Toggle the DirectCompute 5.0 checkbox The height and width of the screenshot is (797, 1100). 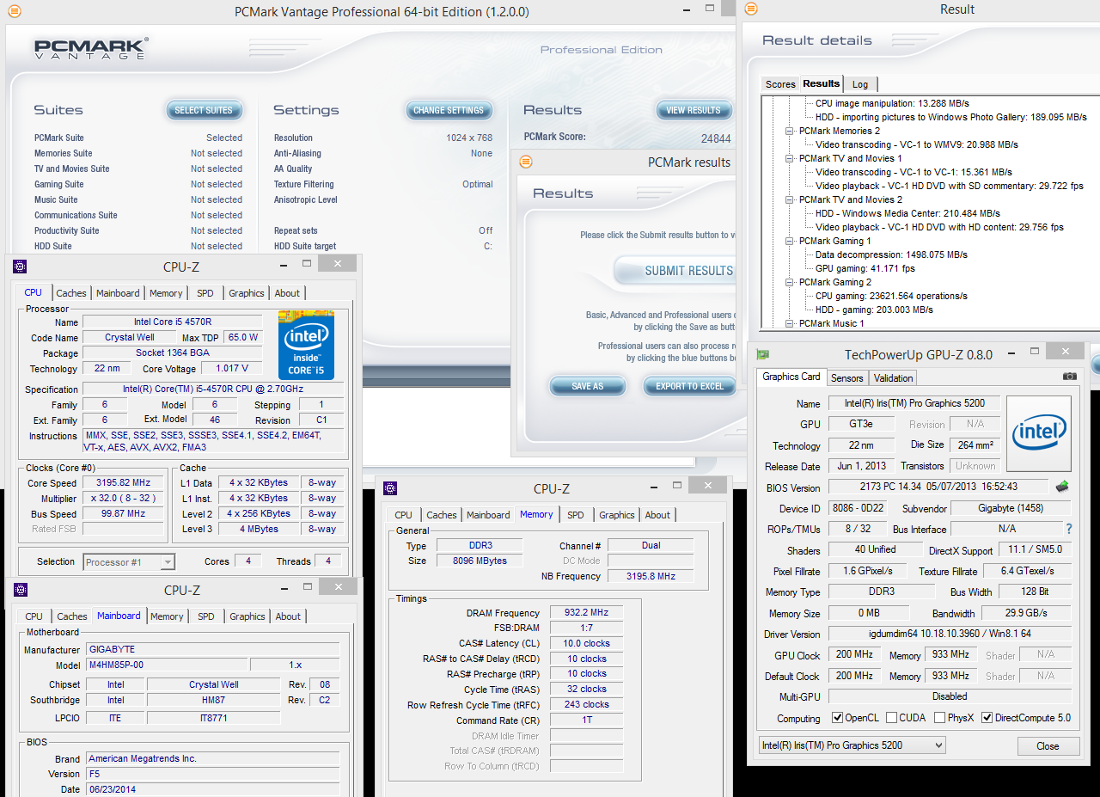tap(987, 718)
